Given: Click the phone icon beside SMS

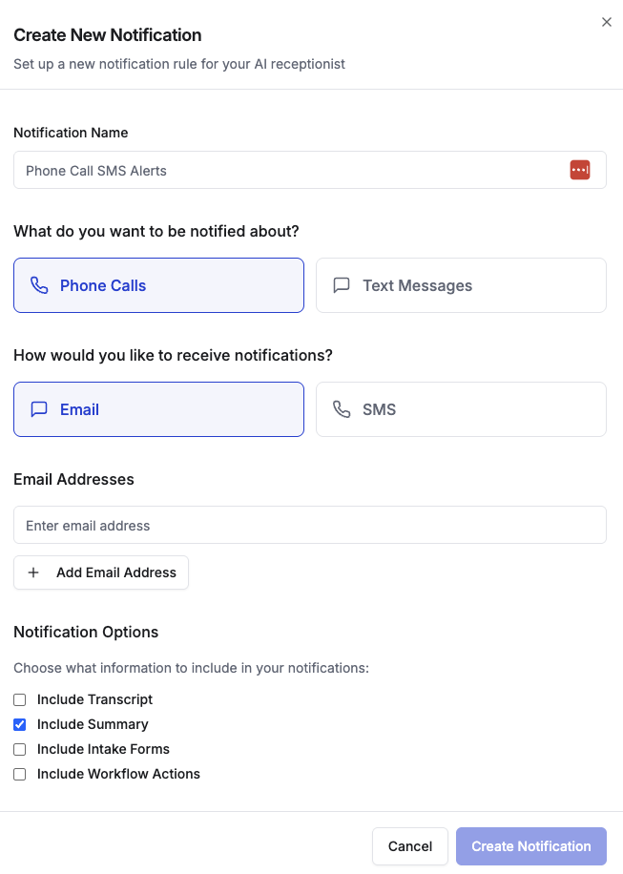Looking at the screenshot, I should click(x=341, y=409).
